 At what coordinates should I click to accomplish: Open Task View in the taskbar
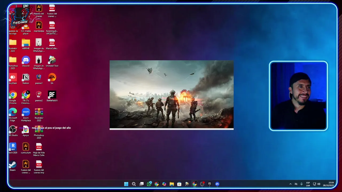click(142, 184)
